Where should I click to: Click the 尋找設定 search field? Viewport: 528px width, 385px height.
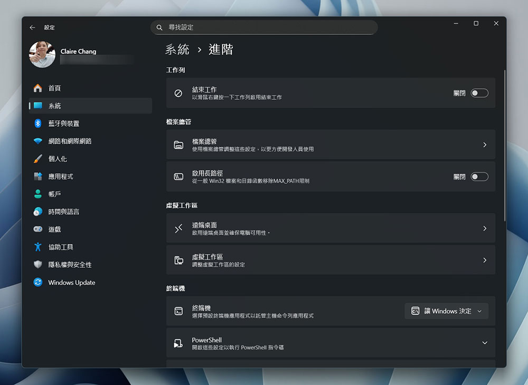coord(264,27)
